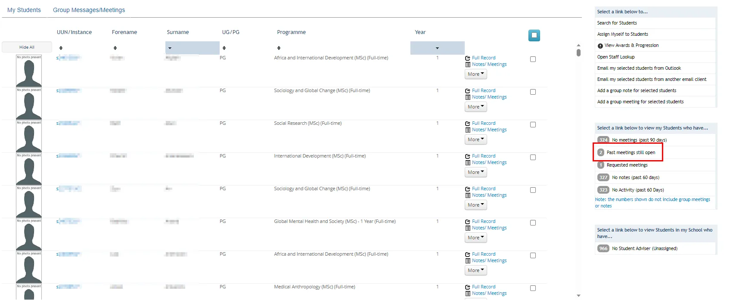The height and width of the screenshot is (300, 730).
Task: Expand More menu for first Africa Development row
Action: coord(475,74)
